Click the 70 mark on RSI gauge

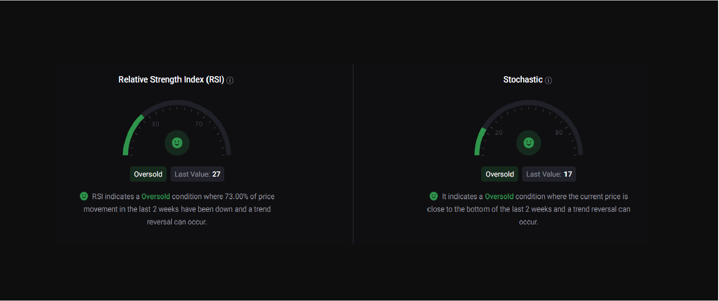click(199, 124)
